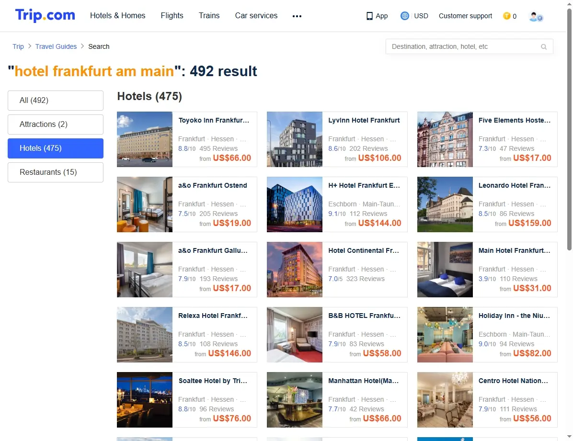Click the US$159.00 price
The height and width of the screenshot is (441, 573).
tap(529, 223)
